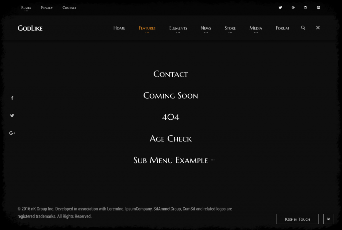The height and width of the screenshot is (230, 342).
Task: Share via Google Plus side icon
Action: [12, 133]
